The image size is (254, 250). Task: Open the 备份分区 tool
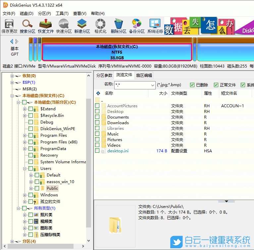[137, 26]
